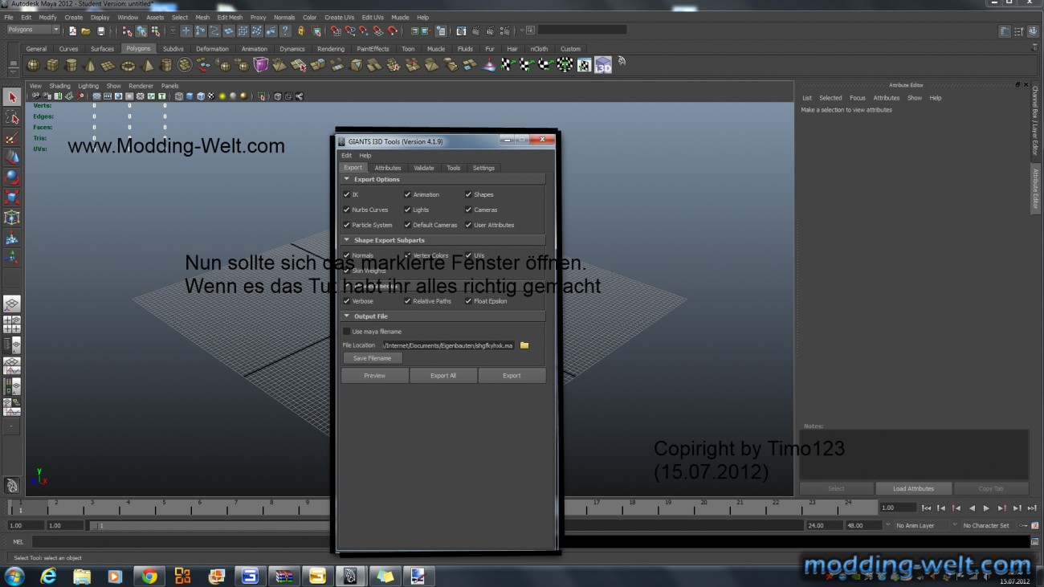The width and height of the screenshot is (1044, 587).
Task: Toggle the User Attributes checkbox
Action: [468, 225]
